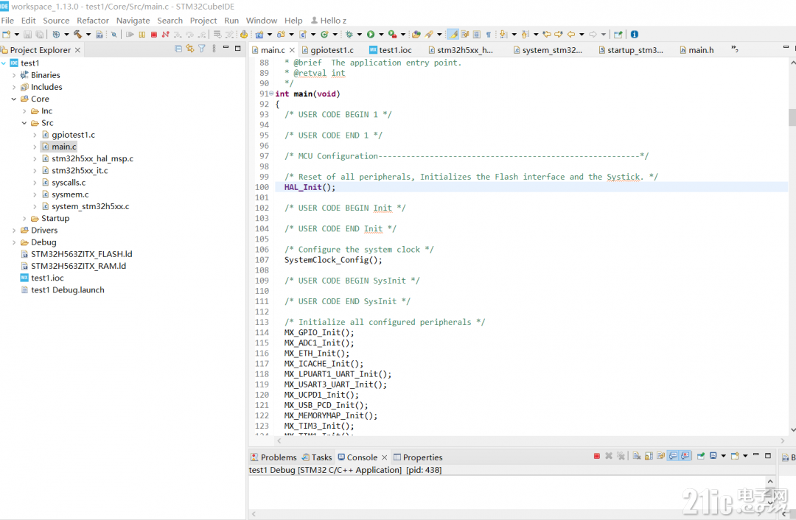Viewport: 796px width, 520px height.
Task: Select STM32H563ZITX_FLASH.ld file
Action: coord(81,254)
